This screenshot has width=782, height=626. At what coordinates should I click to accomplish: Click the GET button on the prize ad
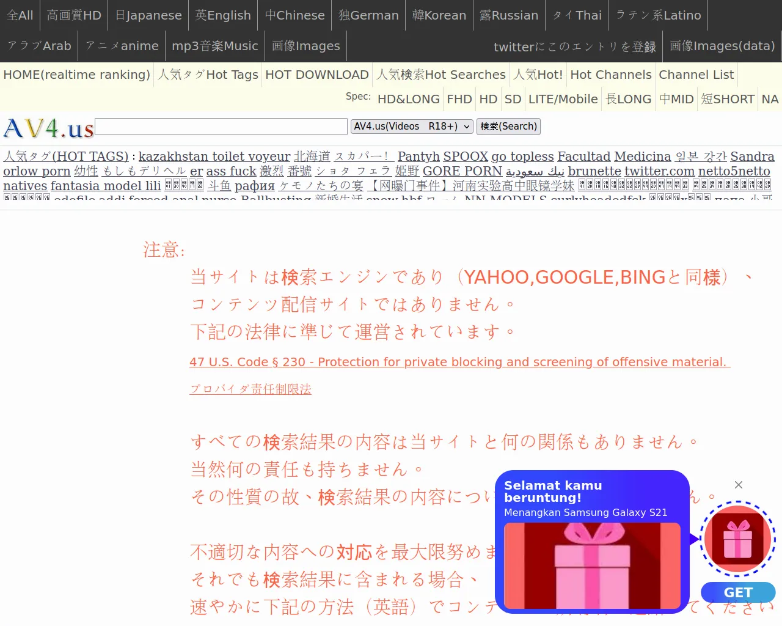[x=738, y=592]
